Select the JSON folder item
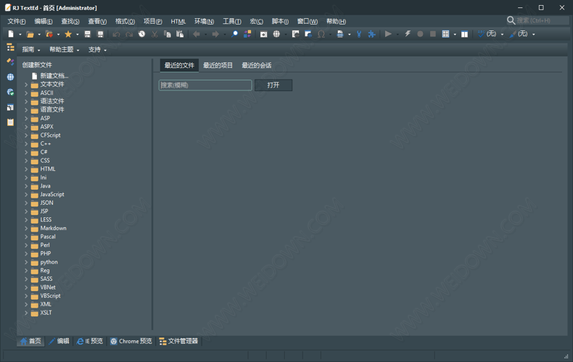 46,203
